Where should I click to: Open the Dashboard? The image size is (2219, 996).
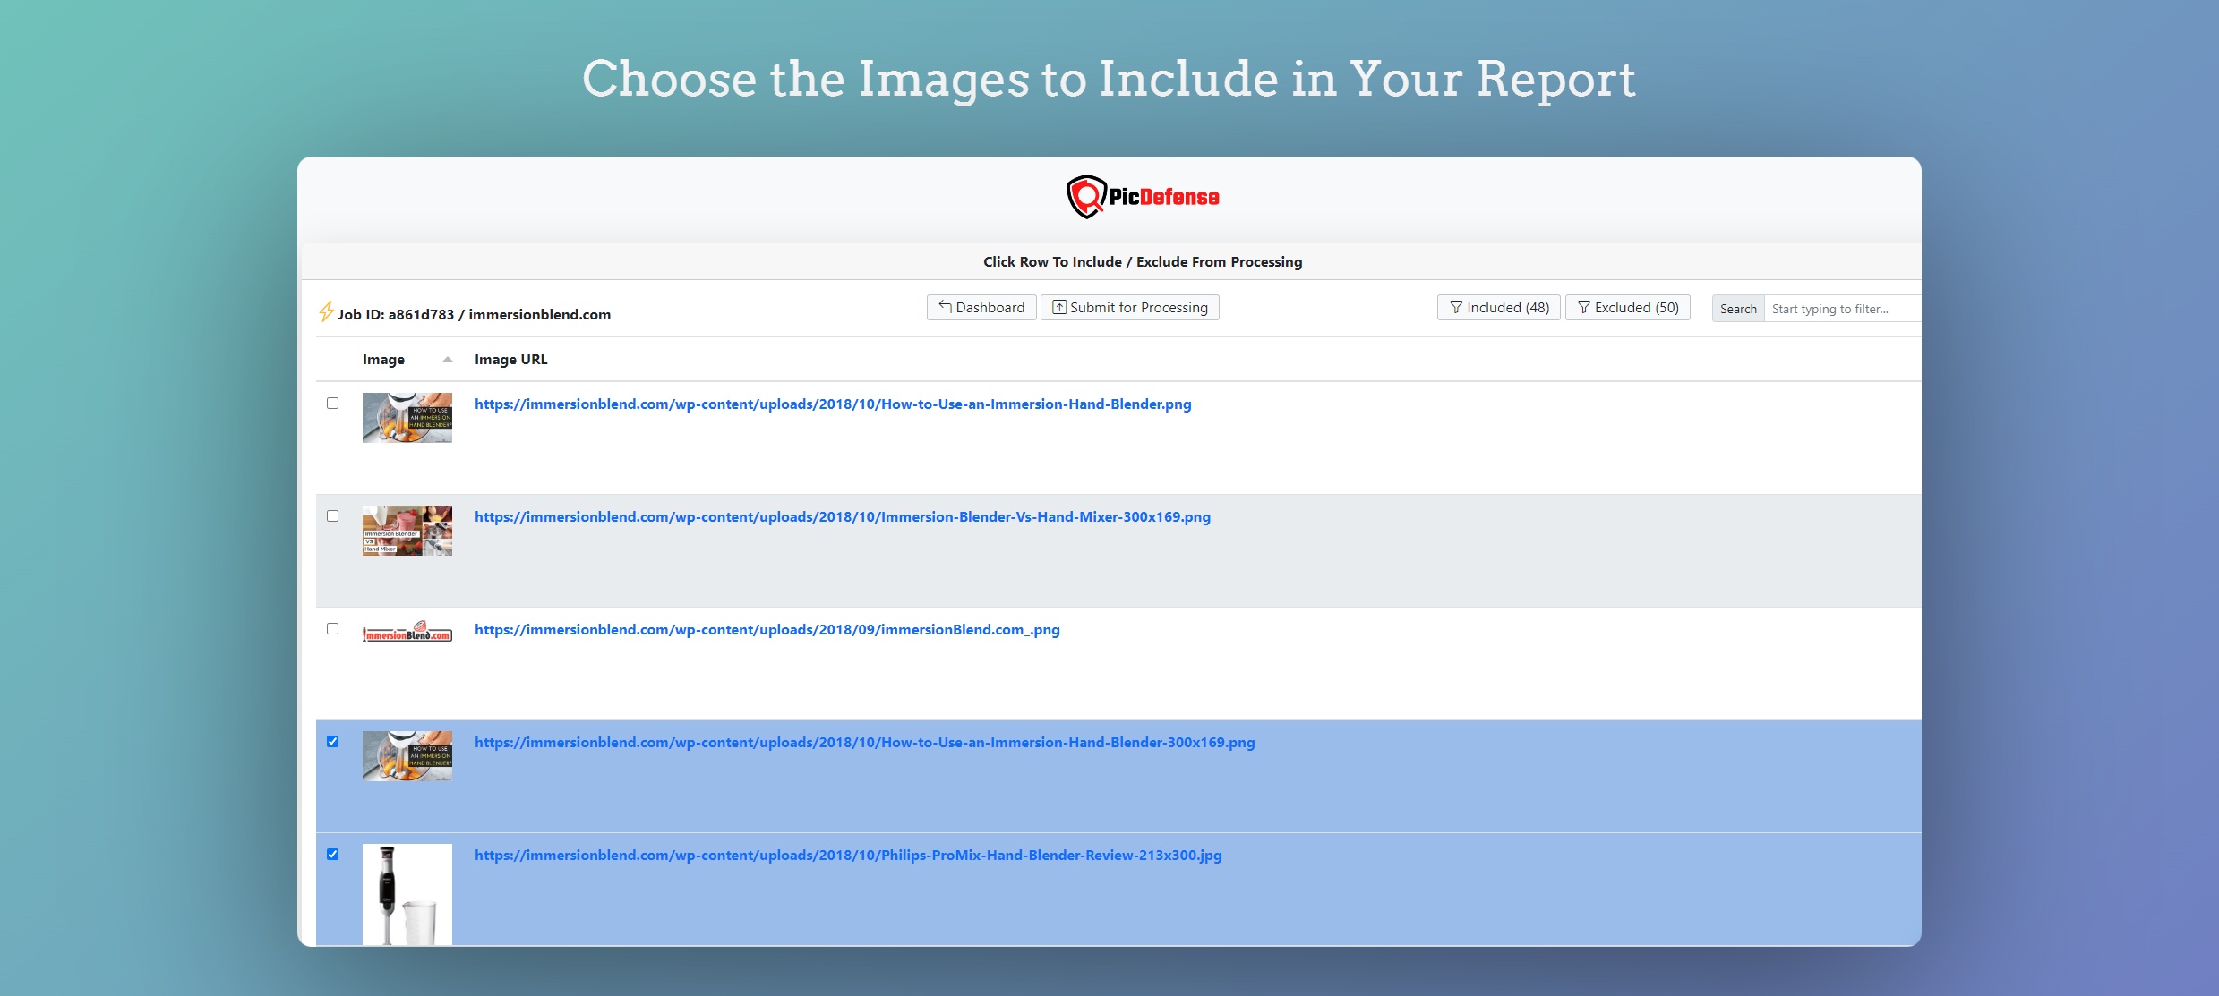pyautogui.click(x=981, y=307)
